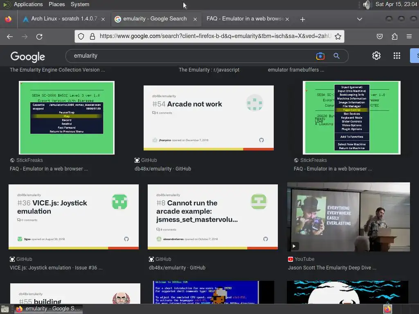Click the browser back arrow

pos(10,36)
